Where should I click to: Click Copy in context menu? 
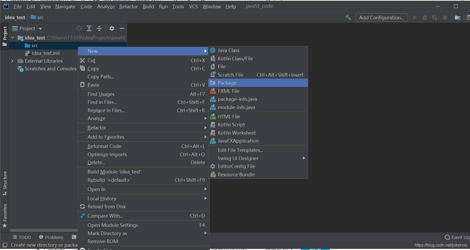click(x=143, y=69)
